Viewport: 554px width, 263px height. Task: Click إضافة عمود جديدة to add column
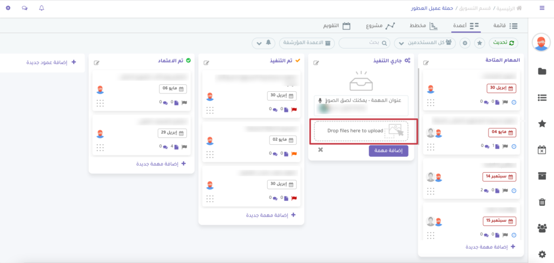[51, 63]
